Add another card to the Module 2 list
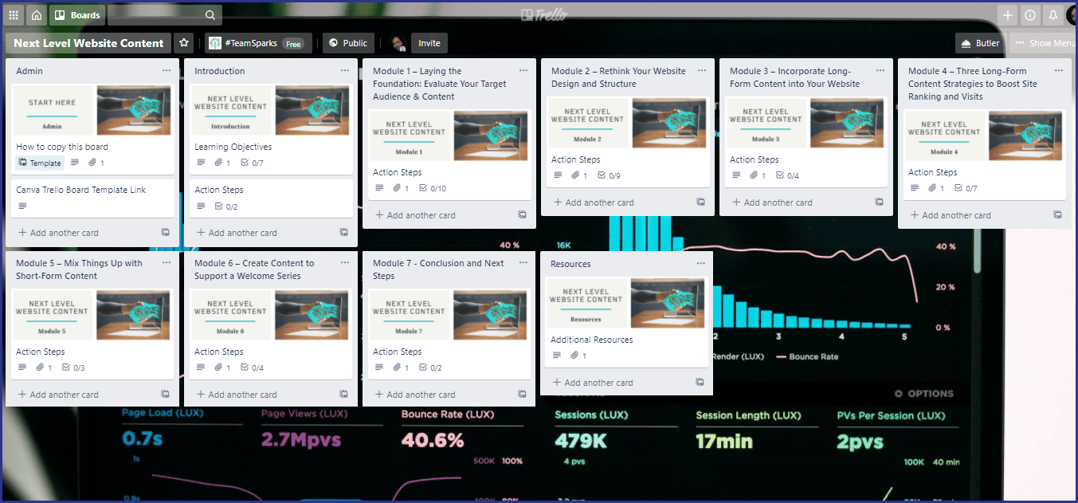 [594, 202]
